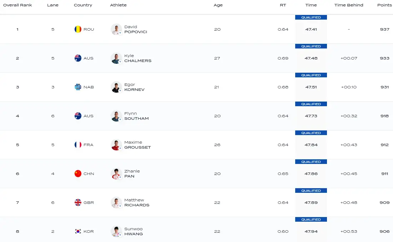Open Kyle Chalmers athlete profile link
393x242 pixels.
coord(137,58)
